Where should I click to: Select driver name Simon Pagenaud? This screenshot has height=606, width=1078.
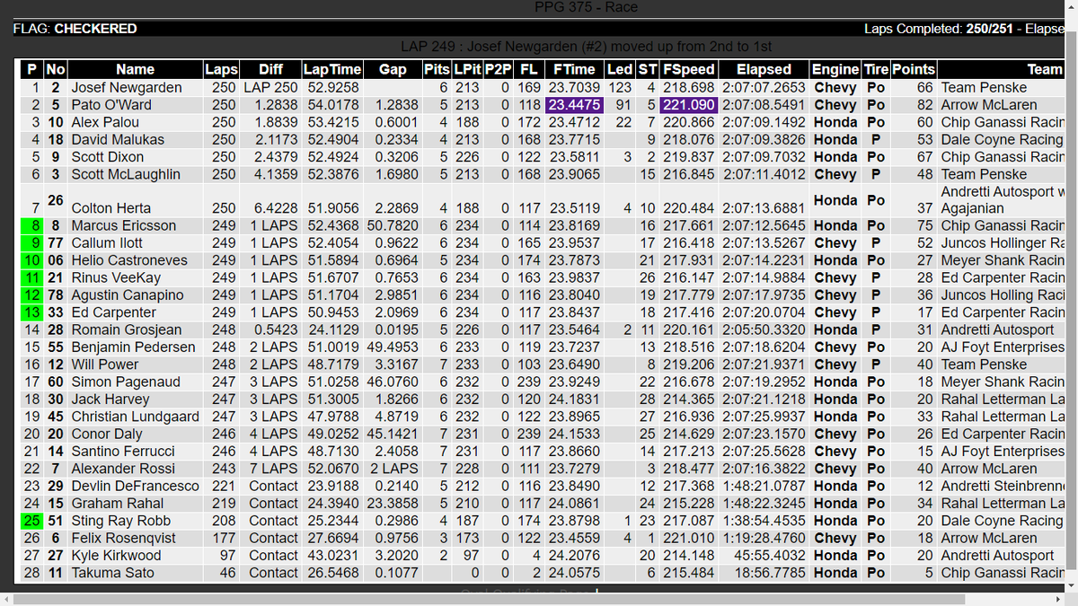pos(126,382)
